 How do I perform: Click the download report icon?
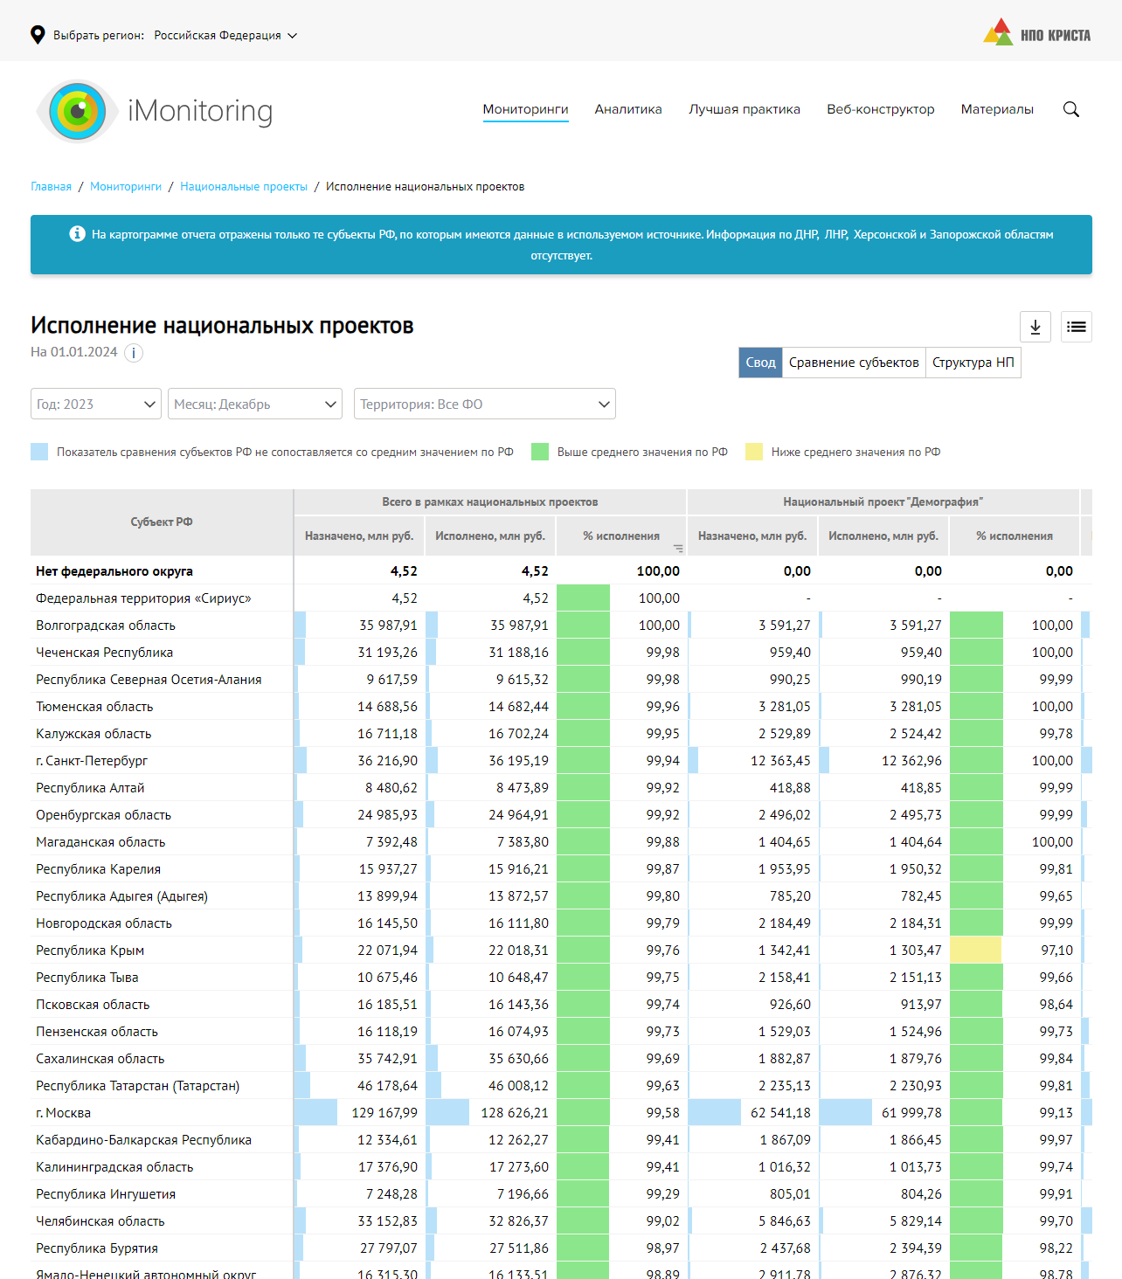point(1035,327)
